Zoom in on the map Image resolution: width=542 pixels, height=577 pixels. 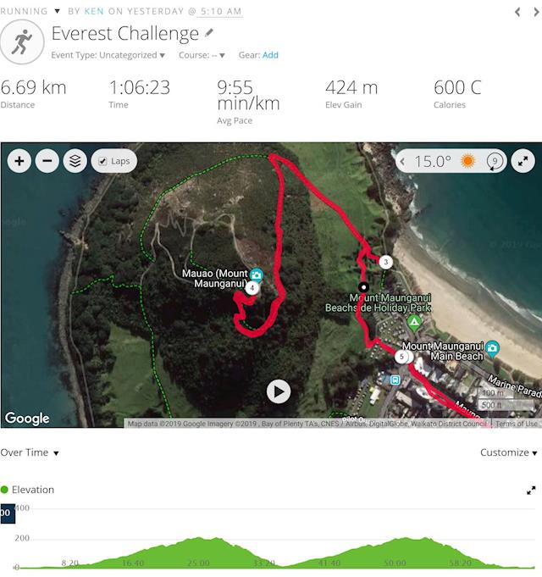click(x=19, y=161)
